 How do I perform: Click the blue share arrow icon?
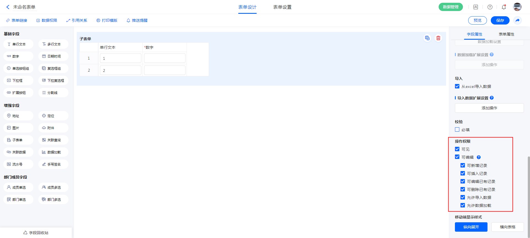518,20
